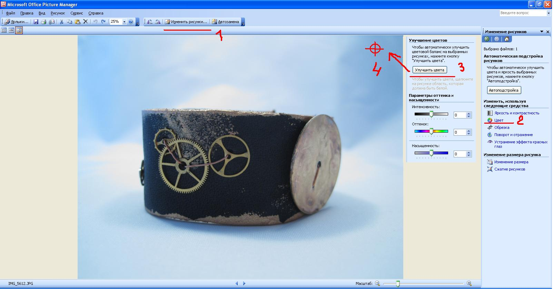Rotate the picture left using the toolbar icon
The image size is (553, 289).
[x=150, y=22]
